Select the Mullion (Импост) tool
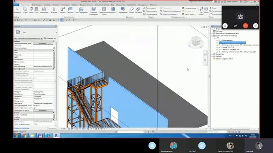The width and height of the screenshot is (273, 153). [113, 10]
